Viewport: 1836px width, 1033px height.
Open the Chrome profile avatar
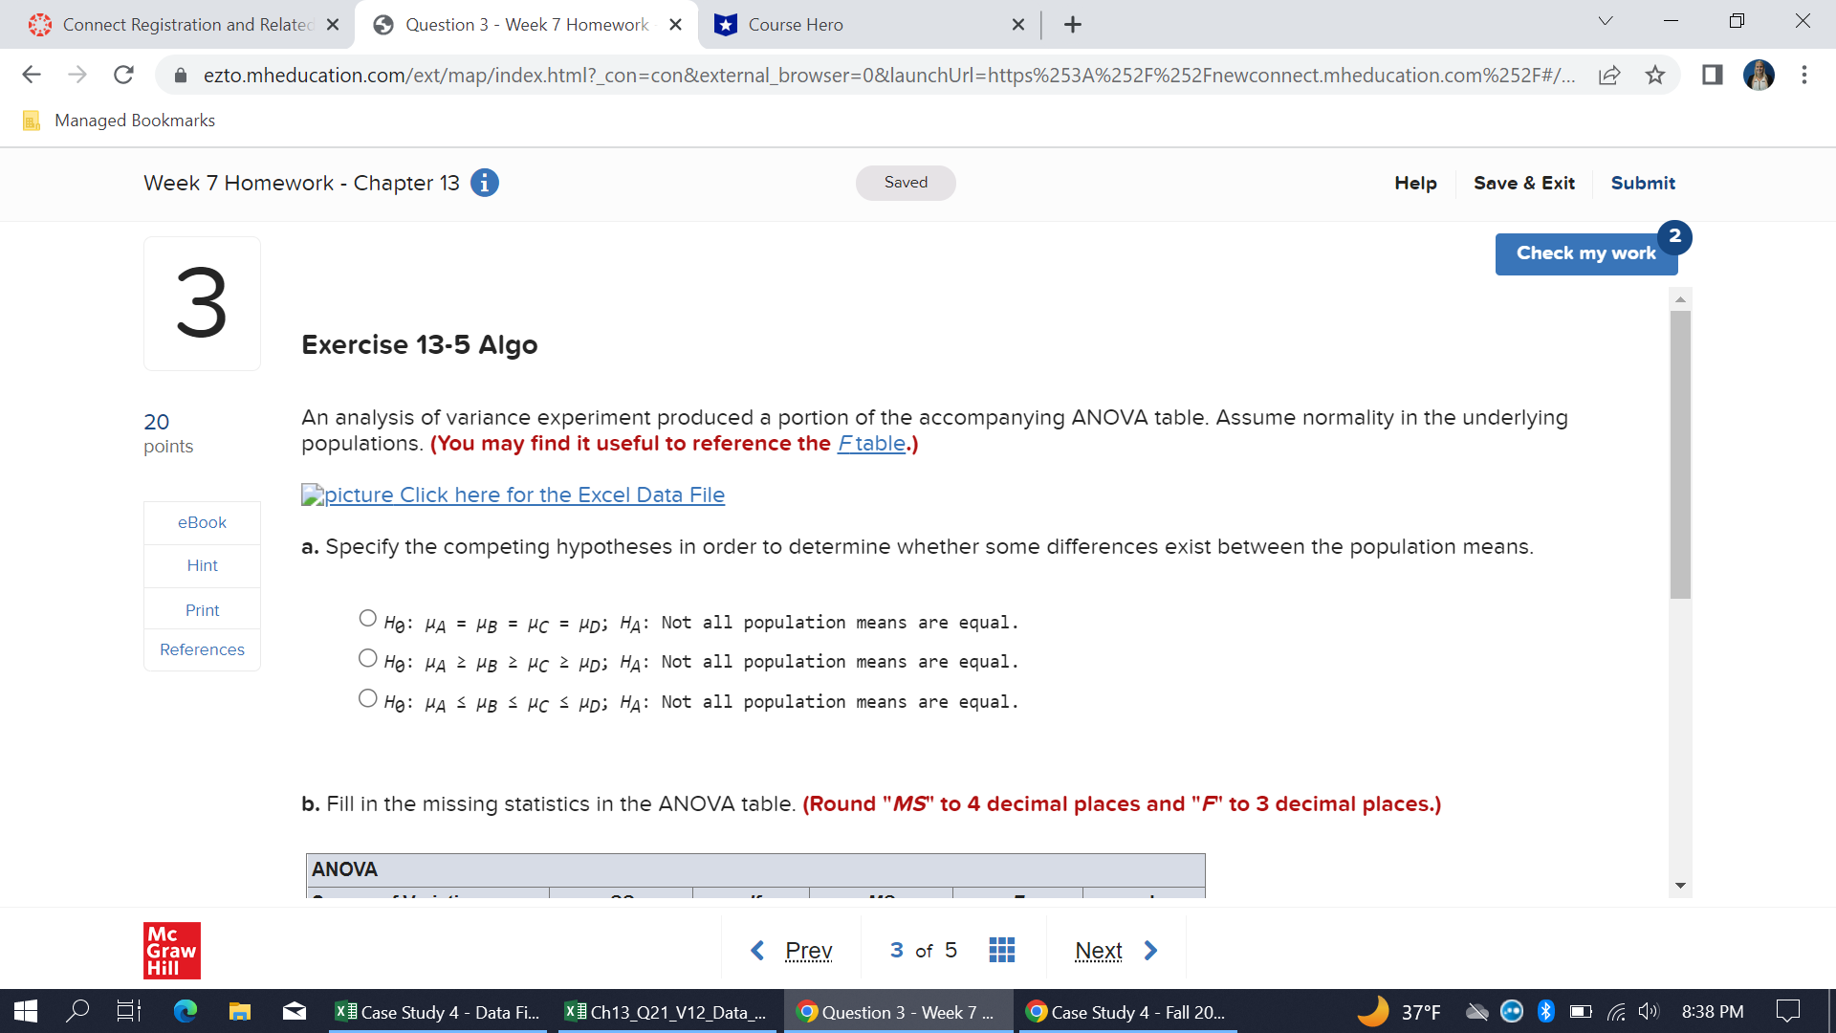(1758, 75)
